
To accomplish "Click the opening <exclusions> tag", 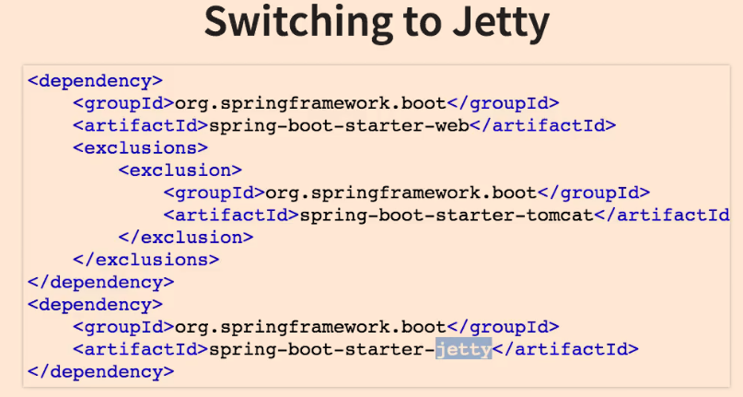I will [140, 147].
